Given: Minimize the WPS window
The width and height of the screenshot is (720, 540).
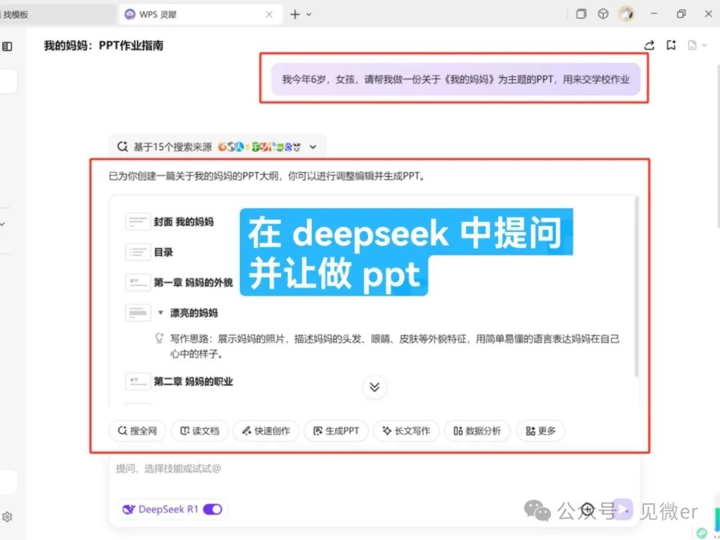Looking at the screenshot, I should 654,14.
